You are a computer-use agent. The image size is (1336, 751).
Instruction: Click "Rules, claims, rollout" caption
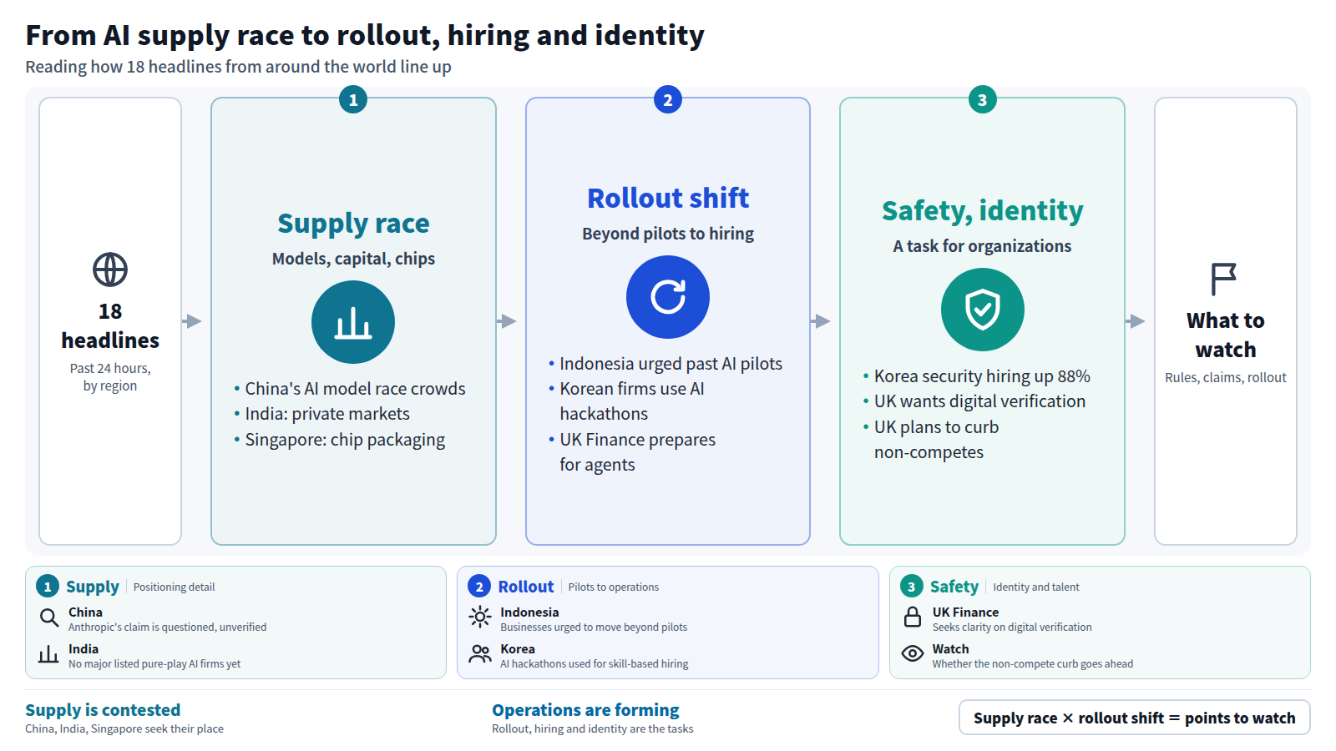[1226, 377]
